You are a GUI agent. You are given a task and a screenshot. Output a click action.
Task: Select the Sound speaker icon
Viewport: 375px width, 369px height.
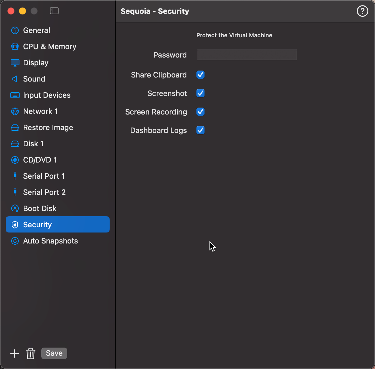coord(15,79)
